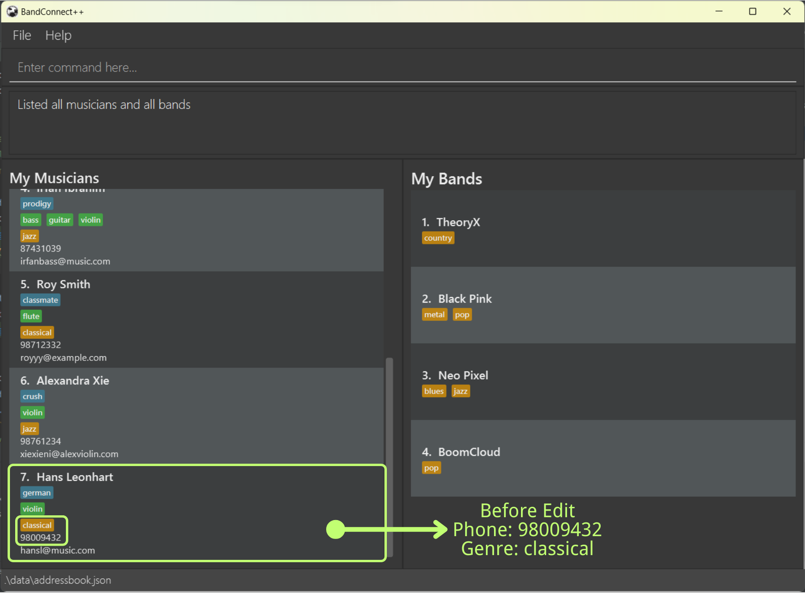Select the musicians list scrollbar thumb
Image resolution: width=805 pixels, height=593 pixels.
(x=389, y=457)
